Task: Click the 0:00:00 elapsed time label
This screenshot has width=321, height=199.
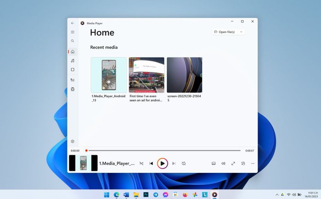Action: tap(75, 151)
